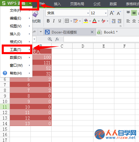Toggle underline formatting
Screen dimensions: 139x142
(x=60, y=21)
